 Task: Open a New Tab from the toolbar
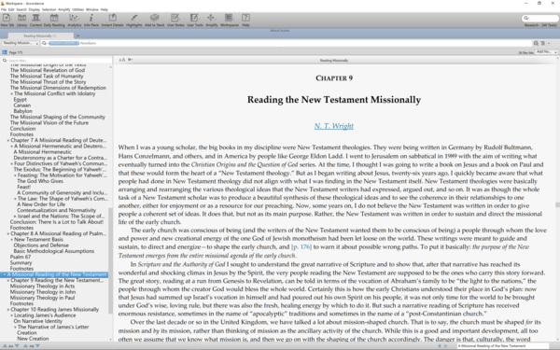click(7, 20)
